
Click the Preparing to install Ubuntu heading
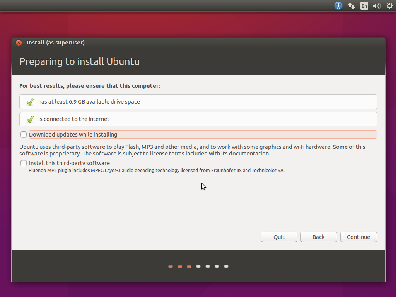[79, 61]
